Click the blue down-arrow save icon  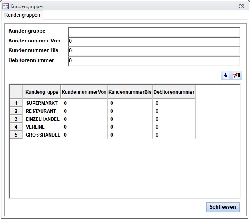click(226, 75)
